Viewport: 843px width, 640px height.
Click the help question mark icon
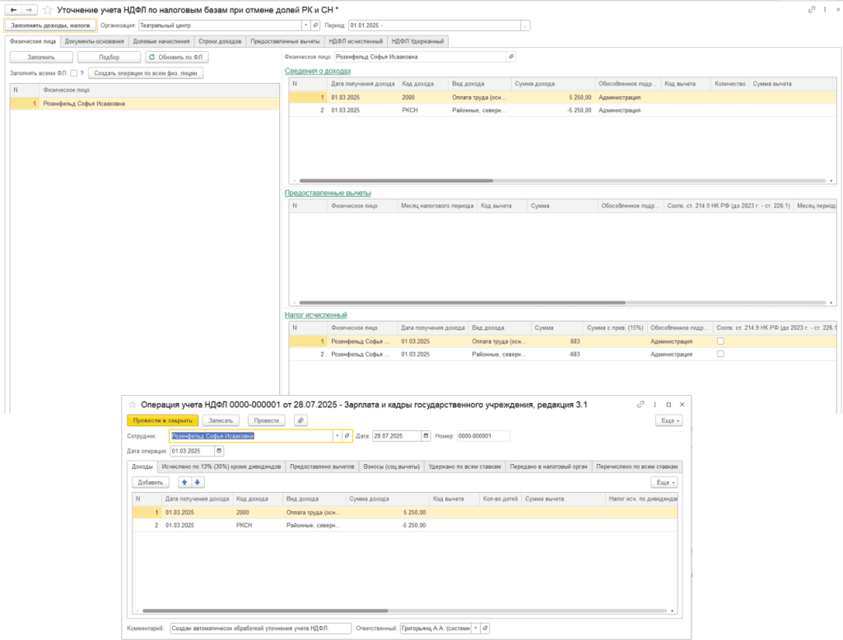coord(82,73)
